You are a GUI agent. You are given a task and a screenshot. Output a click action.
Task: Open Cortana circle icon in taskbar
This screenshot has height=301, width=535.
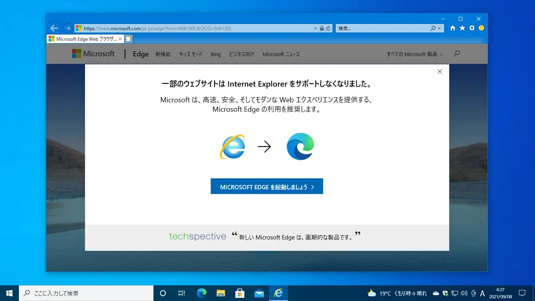tap(163, 293)
